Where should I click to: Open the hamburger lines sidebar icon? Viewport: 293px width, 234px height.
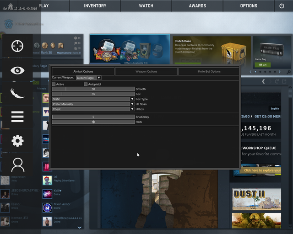click(x=17, y=117)
